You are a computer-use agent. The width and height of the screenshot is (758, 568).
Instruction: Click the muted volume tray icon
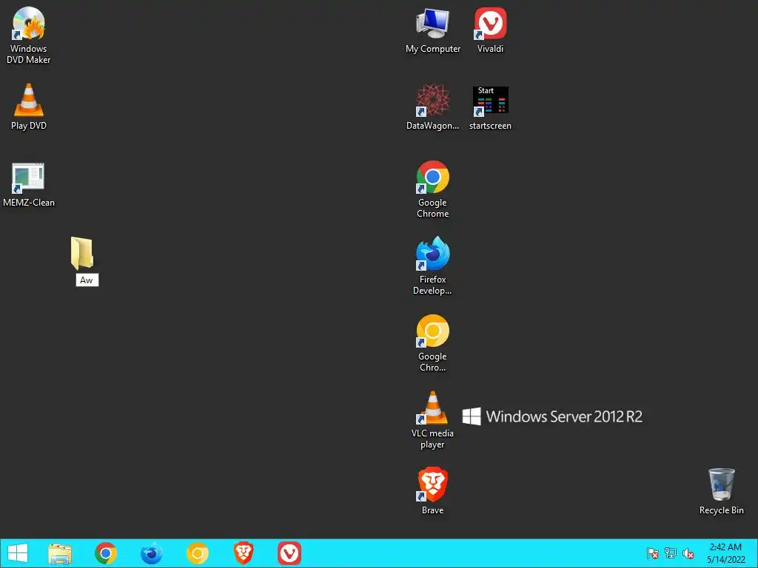coord(688,553)
